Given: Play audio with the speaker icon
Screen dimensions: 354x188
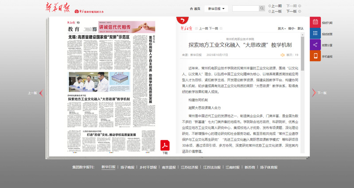Looking at the screenshot, I should point(283,55).
